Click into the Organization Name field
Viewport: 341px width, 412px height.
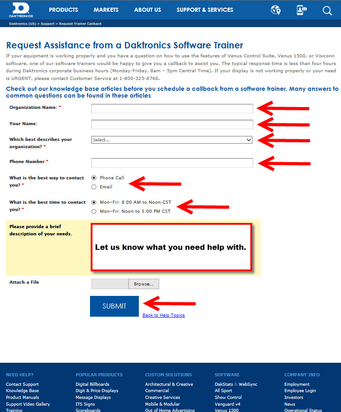(x=172, y=108)
